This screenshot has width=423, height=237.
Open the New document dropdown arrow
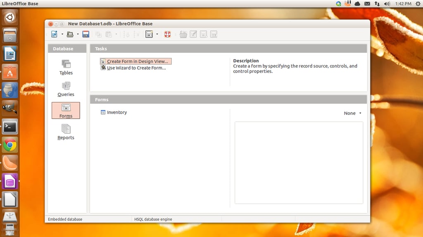pyautogui.click(x=62, y=34)
